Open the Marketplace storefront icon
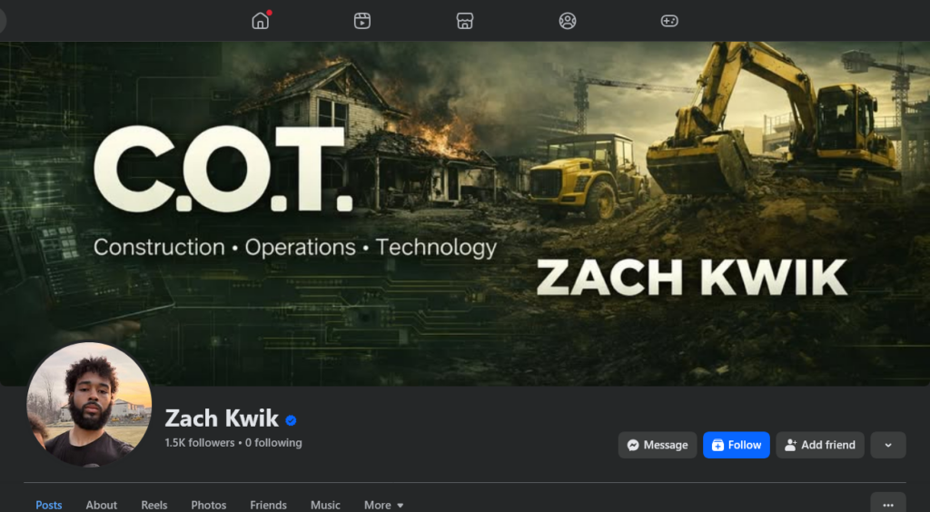The width and height of the screenshot is (930, 512). [x=465, y=21]
